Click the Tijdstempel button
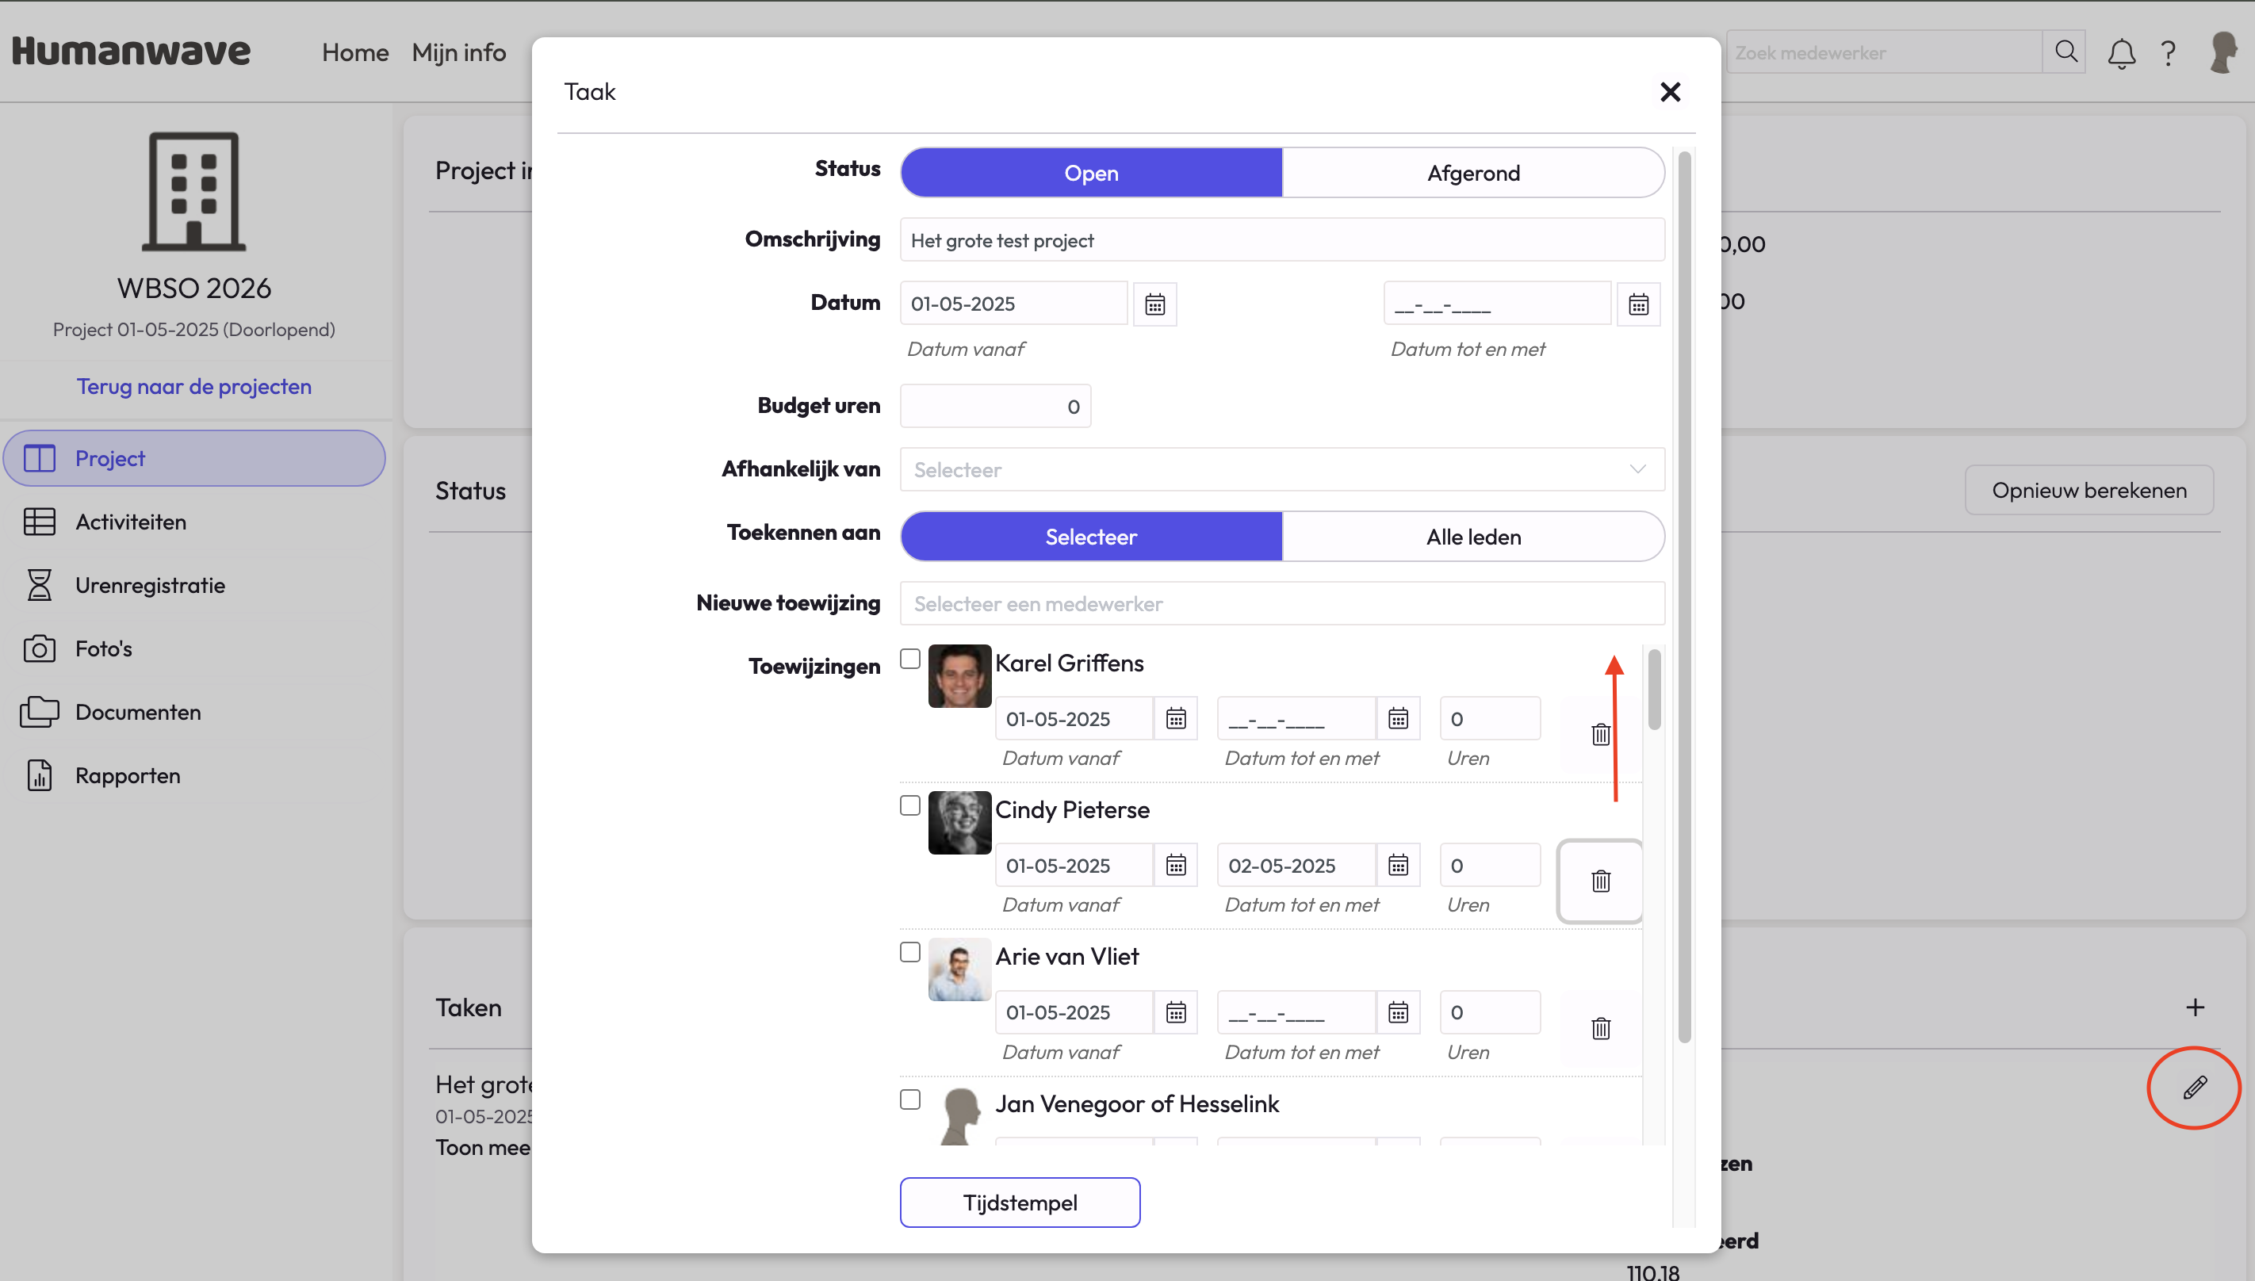The height and width of the screenshot is (1281, 2255). (x=1019, y=1202)
